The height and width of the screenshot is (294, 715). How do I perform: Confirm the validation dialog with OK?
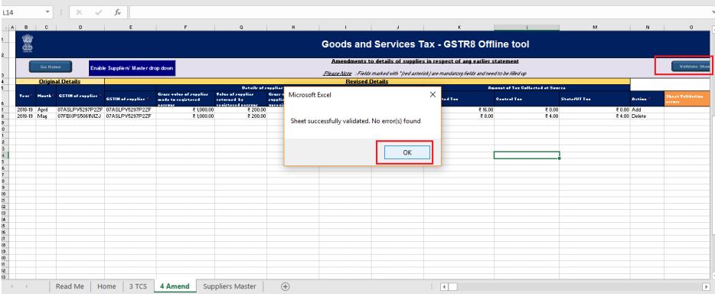tap(406, 152)
